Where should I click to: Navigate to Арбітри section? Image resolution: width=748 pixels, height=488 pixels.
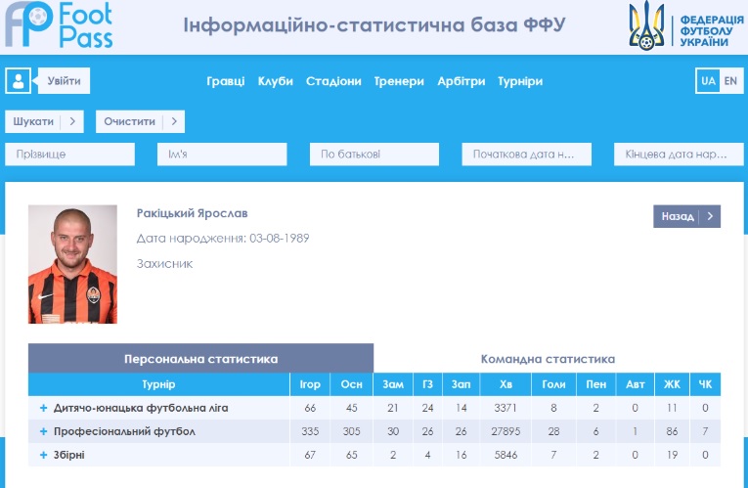point(462,81)
